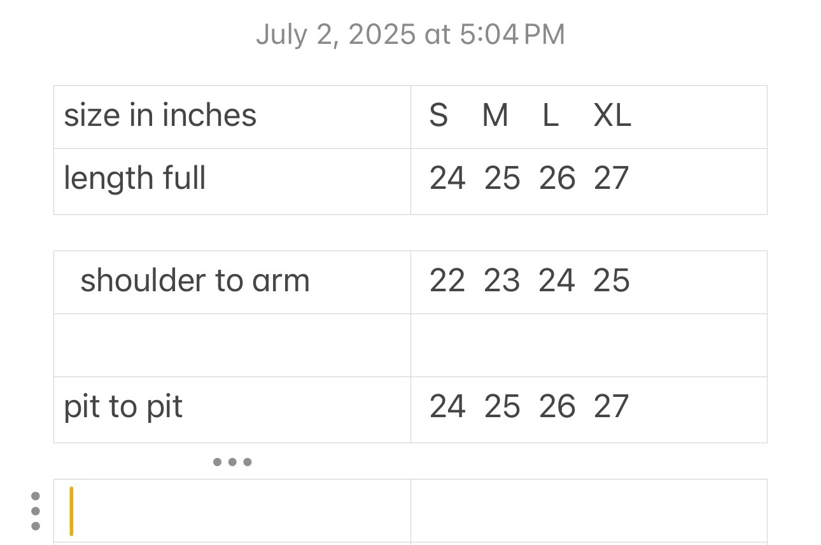Click the blank line between the two tables
The width and height of the screenshot is (821, 545).
coord(410,233)
